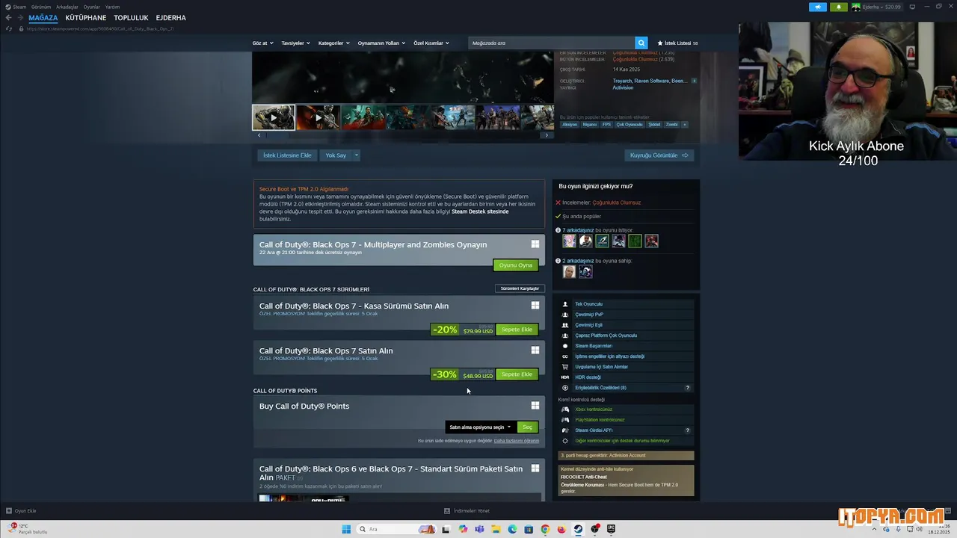Click İstek Listesine Ekle button
The height and width of the screenshot is (538, 957).
[287, 155]
